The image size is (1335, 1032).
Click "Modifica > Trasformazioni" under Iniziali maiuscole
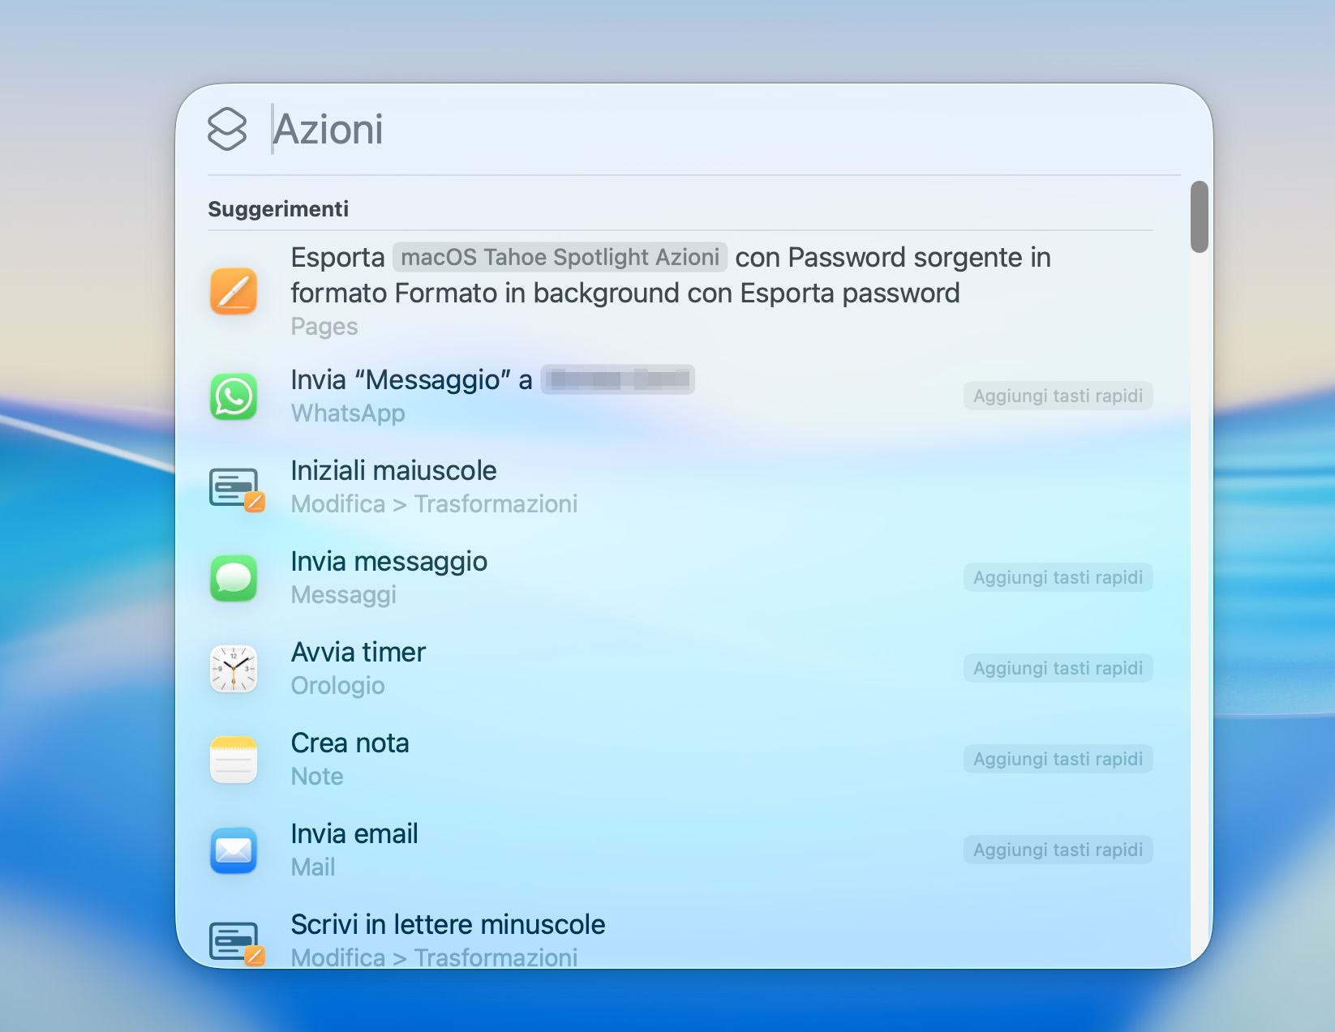click(x=434, y=504)
